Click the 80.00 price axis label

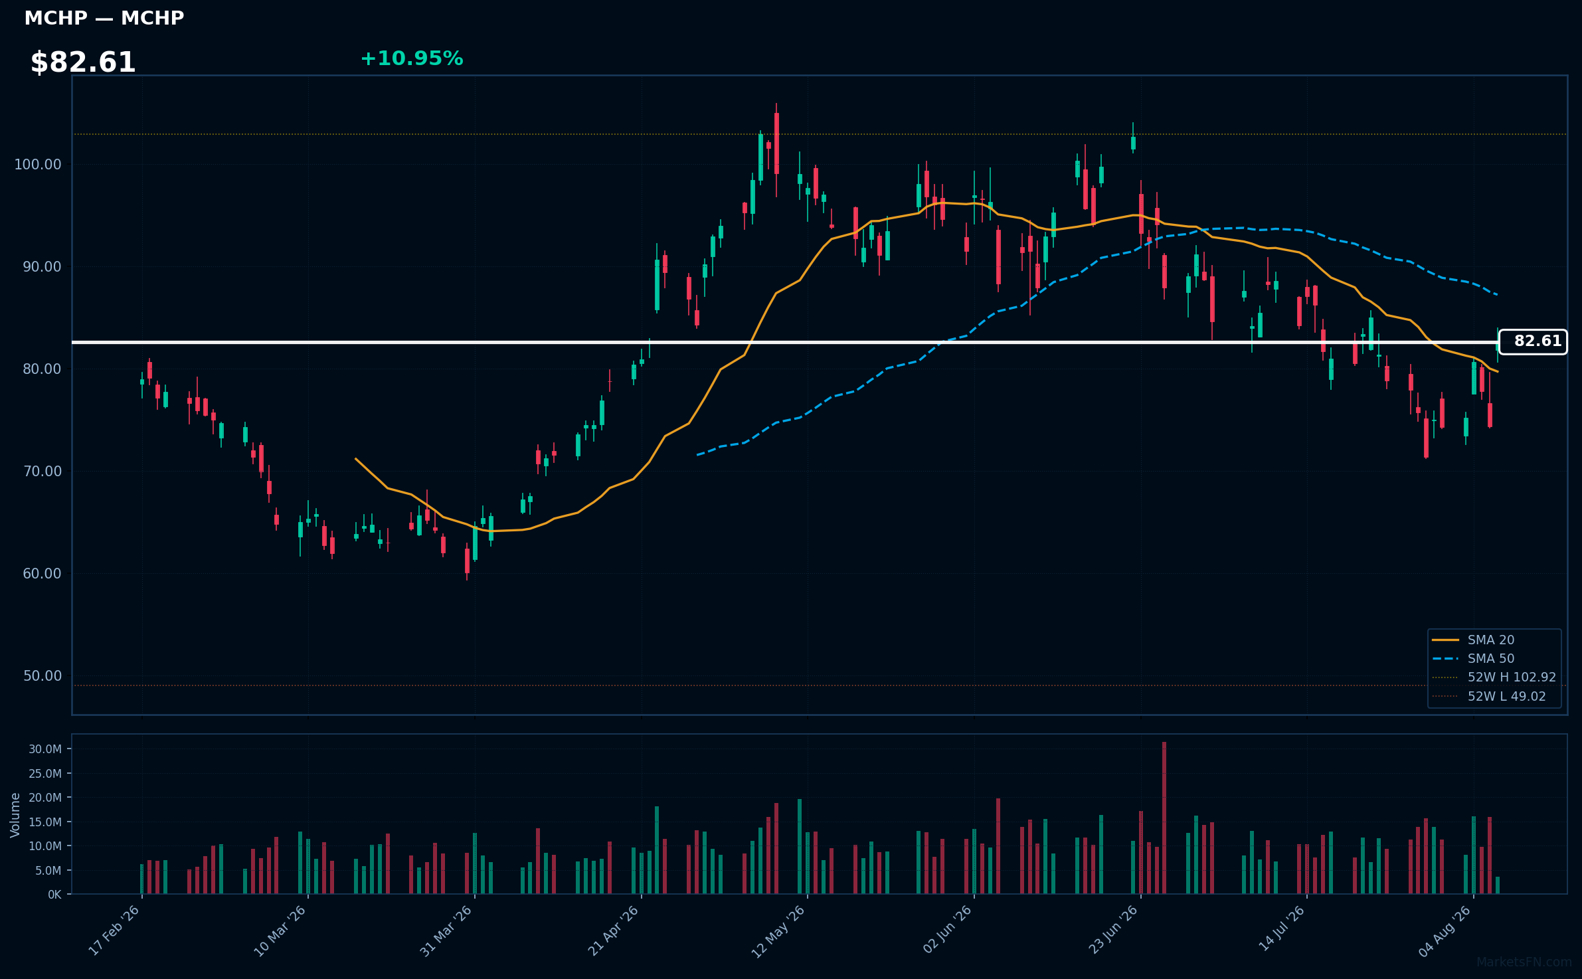[x=42, y=369]
